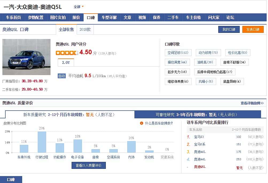Click the 行驶过程 29% bar
The image size is (268, 183).
(x=42, y=142)
